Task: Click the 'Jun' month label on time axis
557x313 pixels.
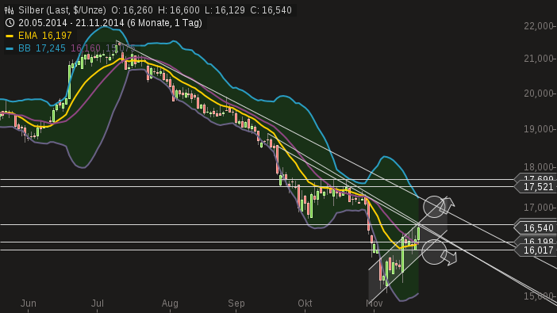Action: point(28,303)
